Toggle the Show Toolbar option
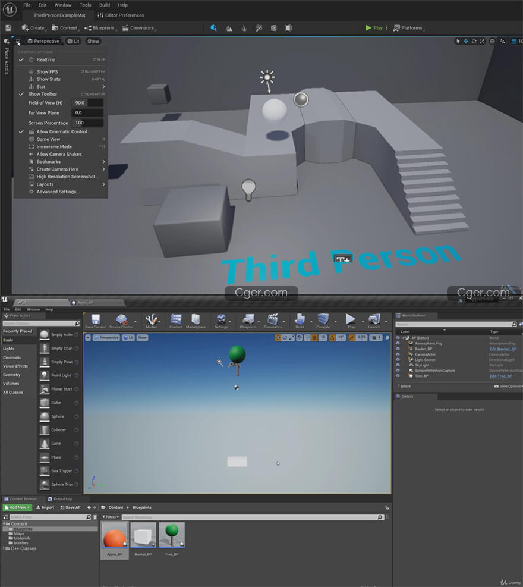This screenshot has width=523, height=587. pos(61,94)
